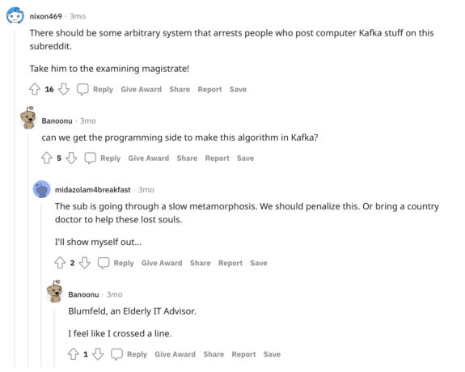This screenshot has width=465, height=372.
Task: Open nixon469's avatar profile
Action: coord(15,15)
